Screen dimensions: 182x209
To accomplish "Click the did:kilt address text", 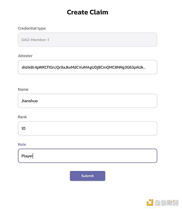I will [x=79, y=67].
